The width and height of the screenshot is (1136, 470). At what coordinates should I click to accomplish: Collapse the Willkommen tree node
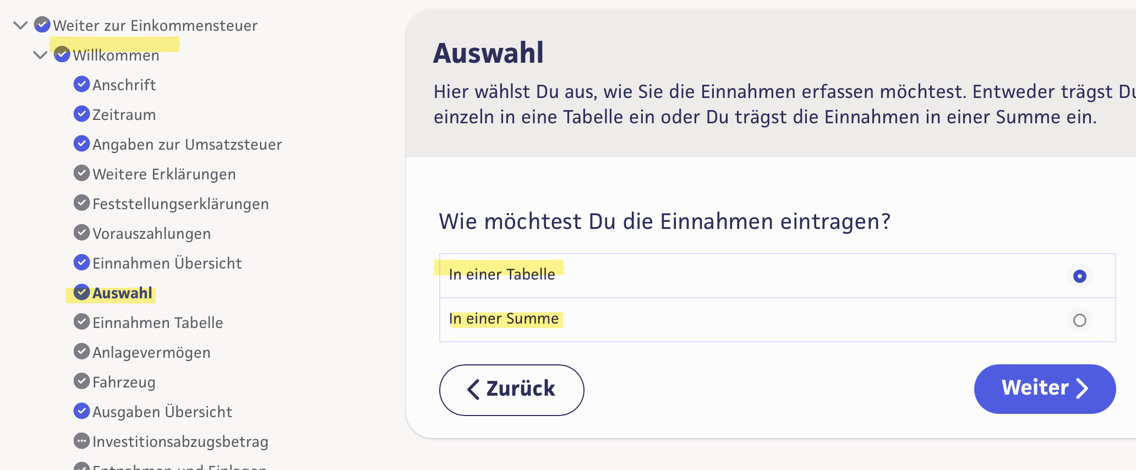click(40, 55)
